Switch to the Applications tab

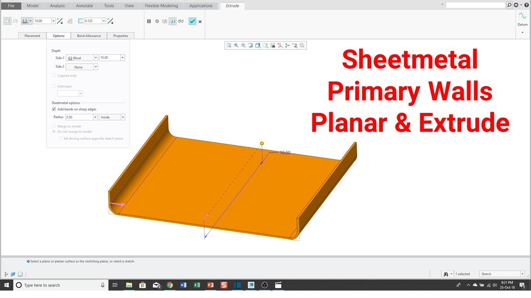coord(201,6)
